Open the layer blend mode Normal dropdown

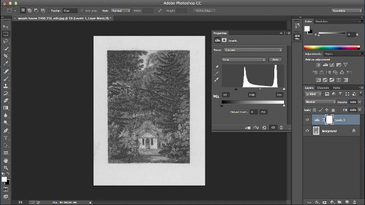tap(320, 102)
